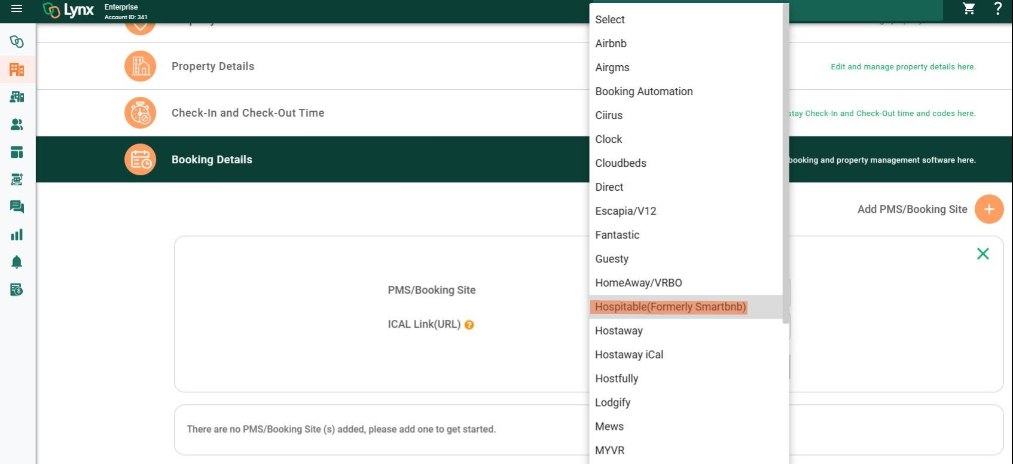Image resolution: width=1013 pixels, height=464 pixels.
Task: Open the notifications bell sidebar icon
Action: tap(17, 262)
